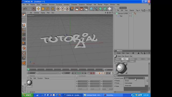Select Sketch material thumbnail in Materials
The height and width of the screenshot is (97, 172).
[30, 84]
